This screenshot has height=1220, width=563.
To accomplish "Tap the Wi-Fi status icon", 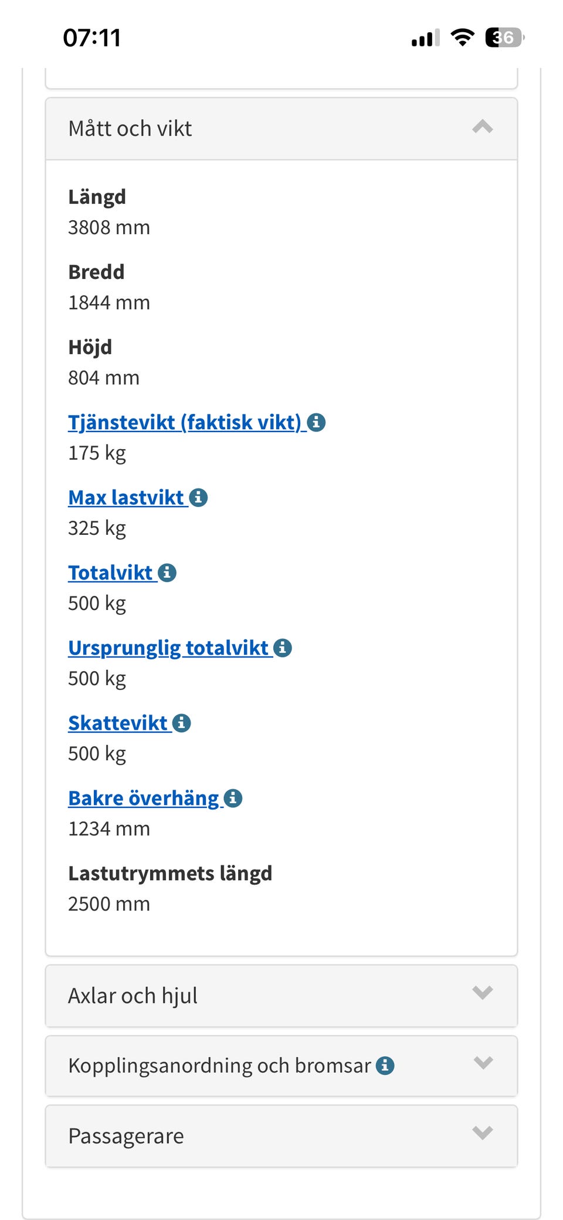I will tap(462, 38).
